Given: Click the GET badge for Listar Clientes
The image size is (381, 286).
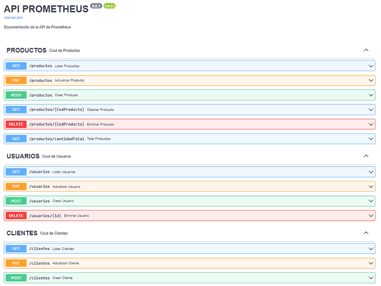Looking at the screenshot, I should [x=16, y=248].
